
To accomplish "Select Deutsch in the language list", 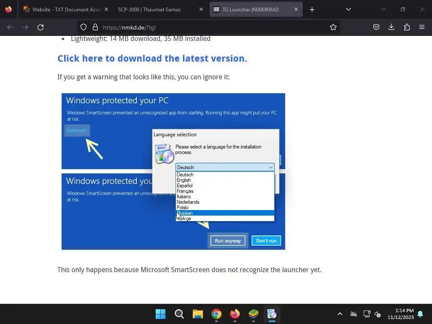I will 225,175.
